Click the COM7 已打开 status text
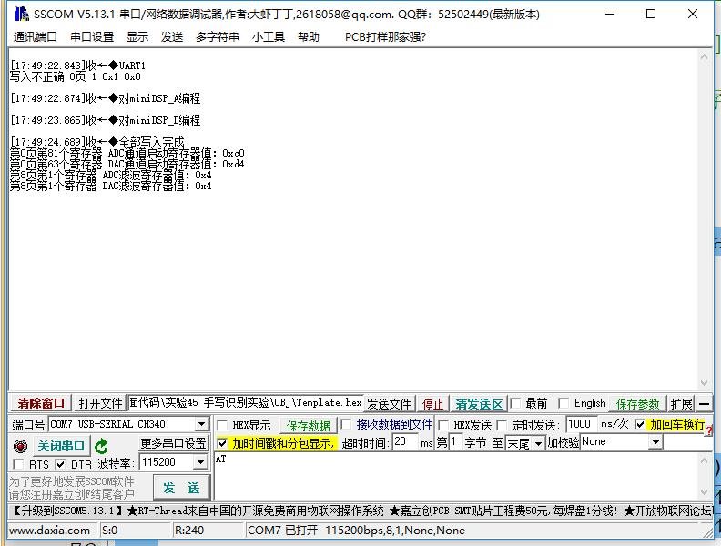 pos(356,531)
